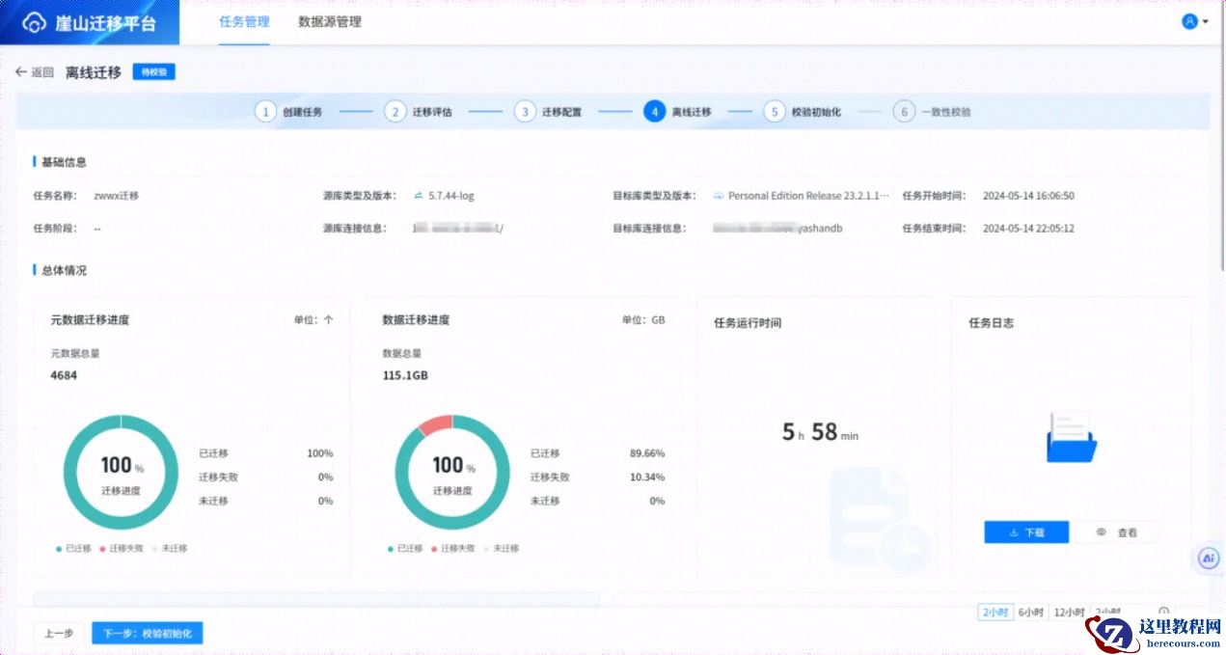1226x655 pixels.
Task: Open the AI assistant floating icon
Action: point(1209,558)
